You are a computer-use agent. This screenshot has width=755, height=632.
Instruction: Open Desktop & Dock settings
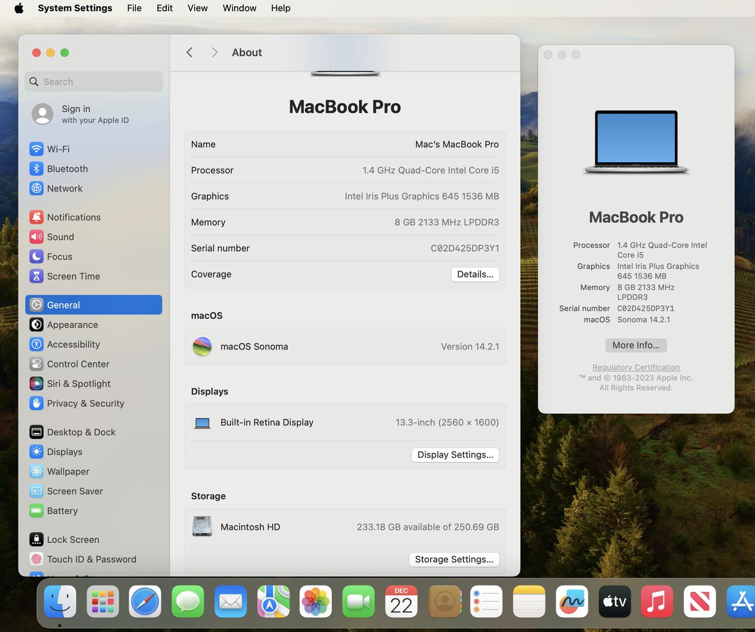(94, 432)
